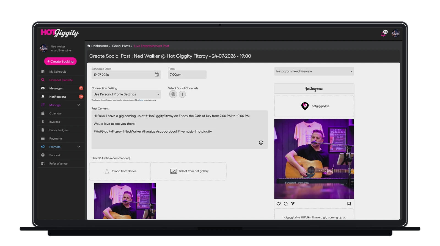The width and height of the screenshot is (440, 246).
Task: Click the comment bubble icon in preview
Action: (x=286, y=204)
